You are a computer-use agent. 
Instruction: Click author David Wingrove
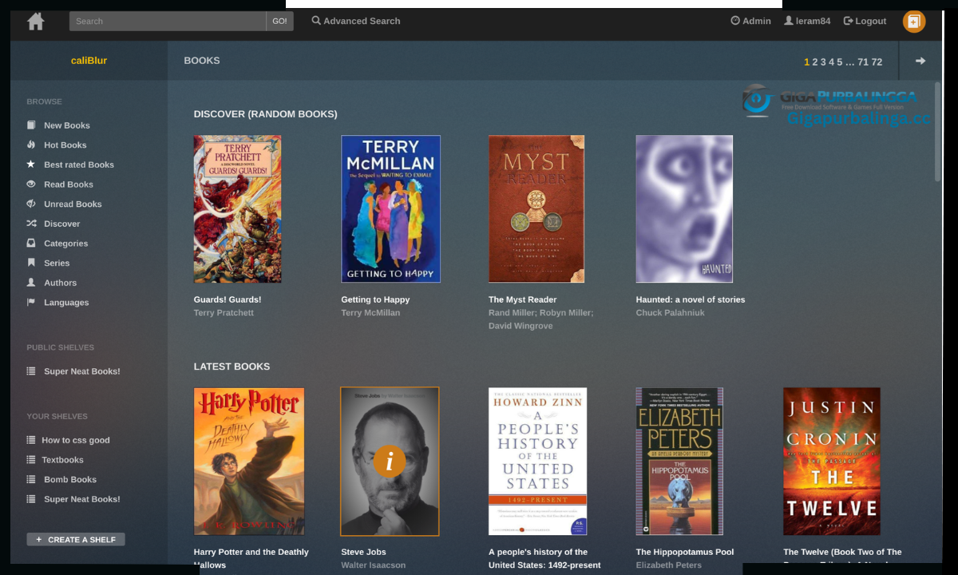(x=521, y=326)
